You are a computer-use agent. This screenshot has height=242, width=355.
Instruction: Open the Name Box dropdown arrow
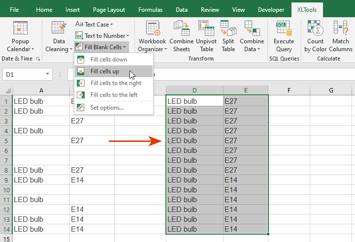(47, 74)
